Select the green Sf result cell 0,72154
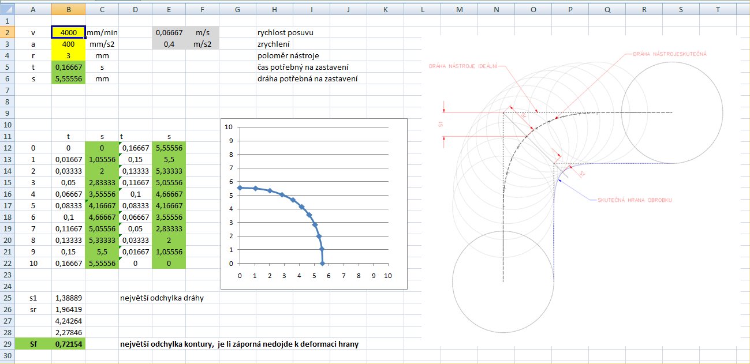 [x=68, y=344]
